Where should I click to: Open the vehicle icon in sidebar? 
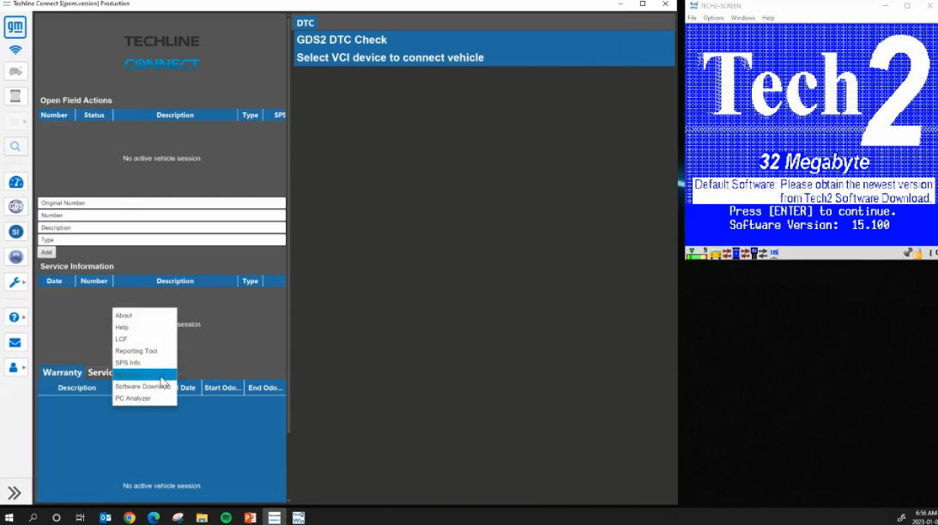pyautogui.click(x=15, y=72)
